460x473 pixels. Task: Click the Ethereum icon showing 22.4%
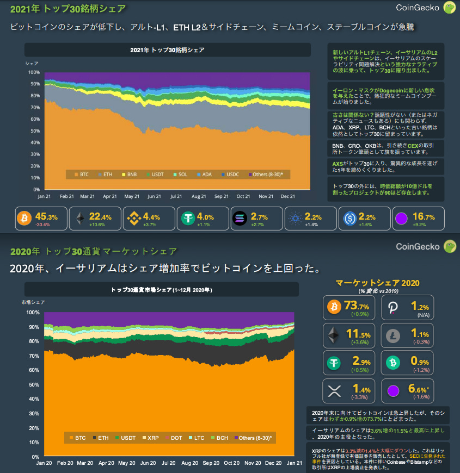click(80, 219)
